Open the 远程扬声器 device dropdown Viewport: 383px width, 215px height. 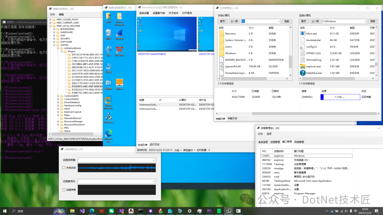[153, 160]
